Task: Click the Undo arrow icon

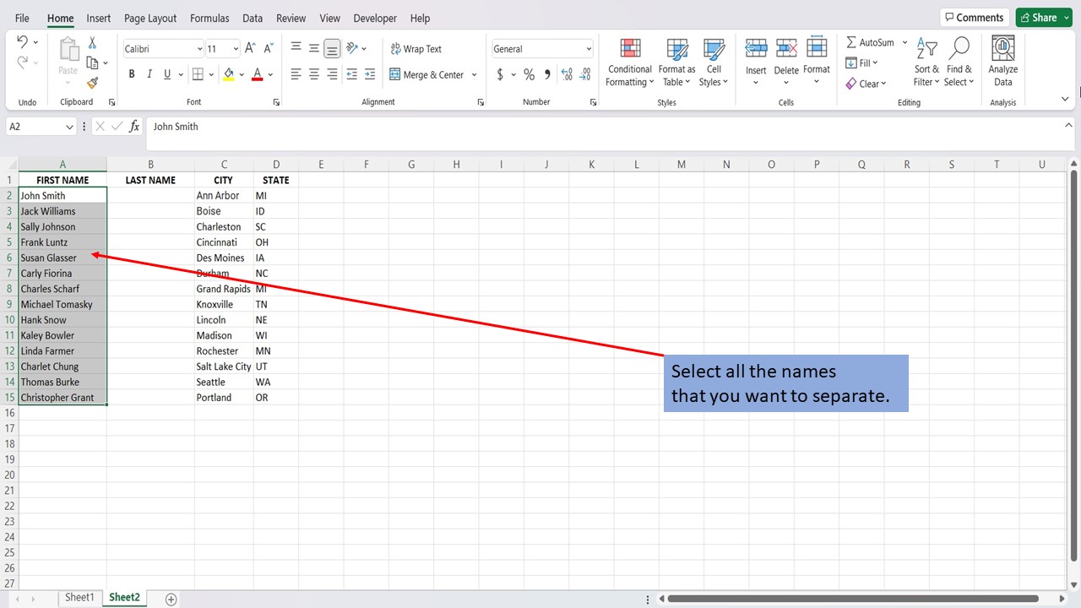Action: coord(23,42)
